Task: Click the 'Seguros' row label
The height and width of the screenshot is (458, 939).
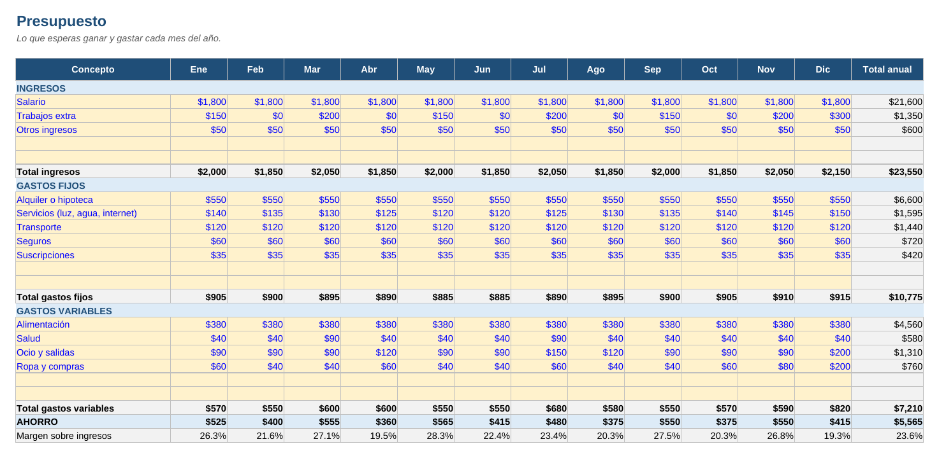Action: coord(93,241)
